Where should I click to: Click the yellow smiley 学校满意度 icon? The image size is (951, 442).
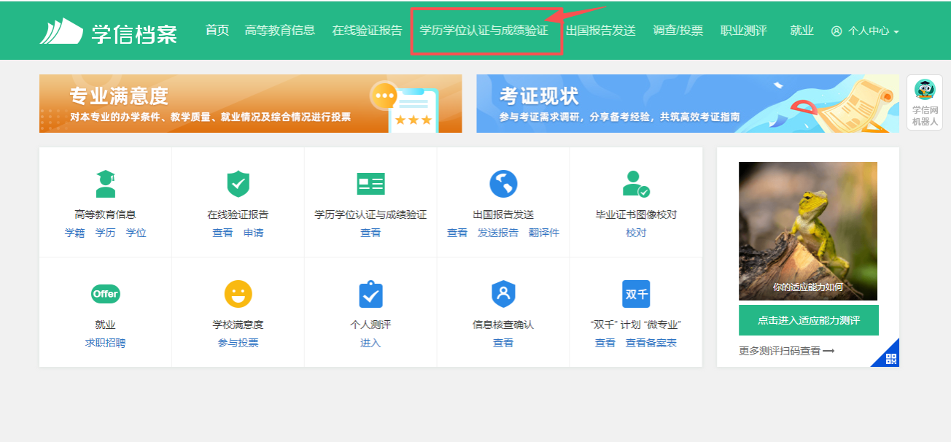[x=238, y=294]
